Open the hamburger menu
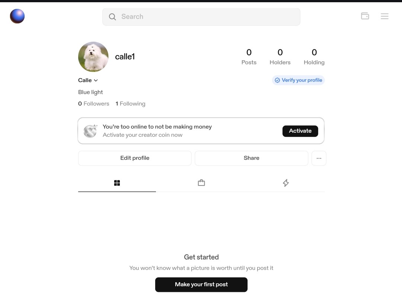 385,16
